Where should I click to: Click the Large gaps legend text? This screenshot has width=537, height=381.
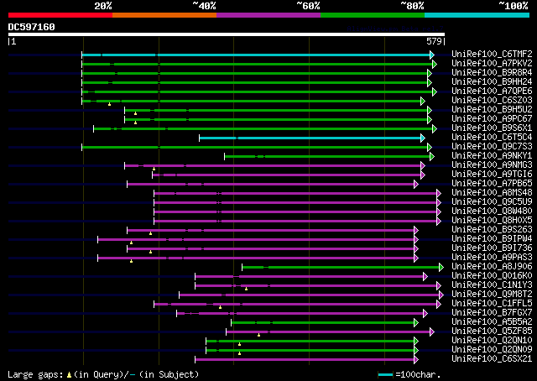(x=35, y=374)
